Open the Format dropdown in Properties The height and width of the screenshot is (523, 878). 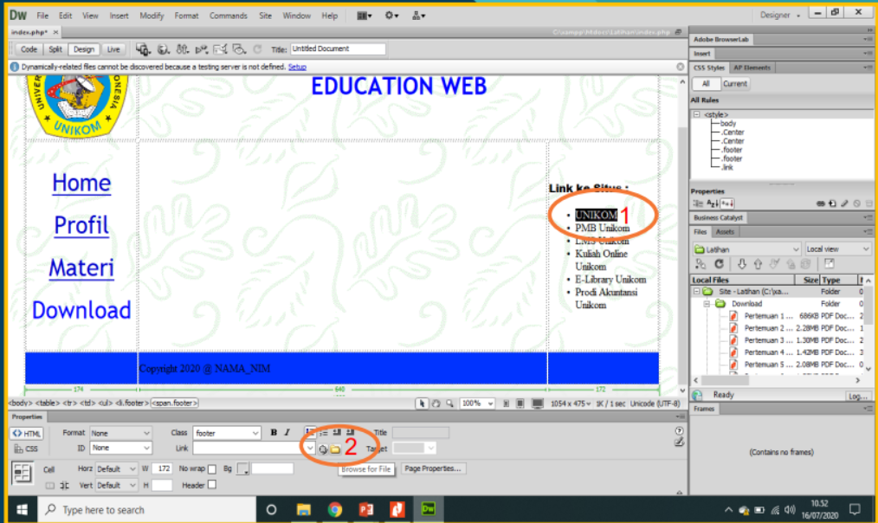click(x=120, y=433)
